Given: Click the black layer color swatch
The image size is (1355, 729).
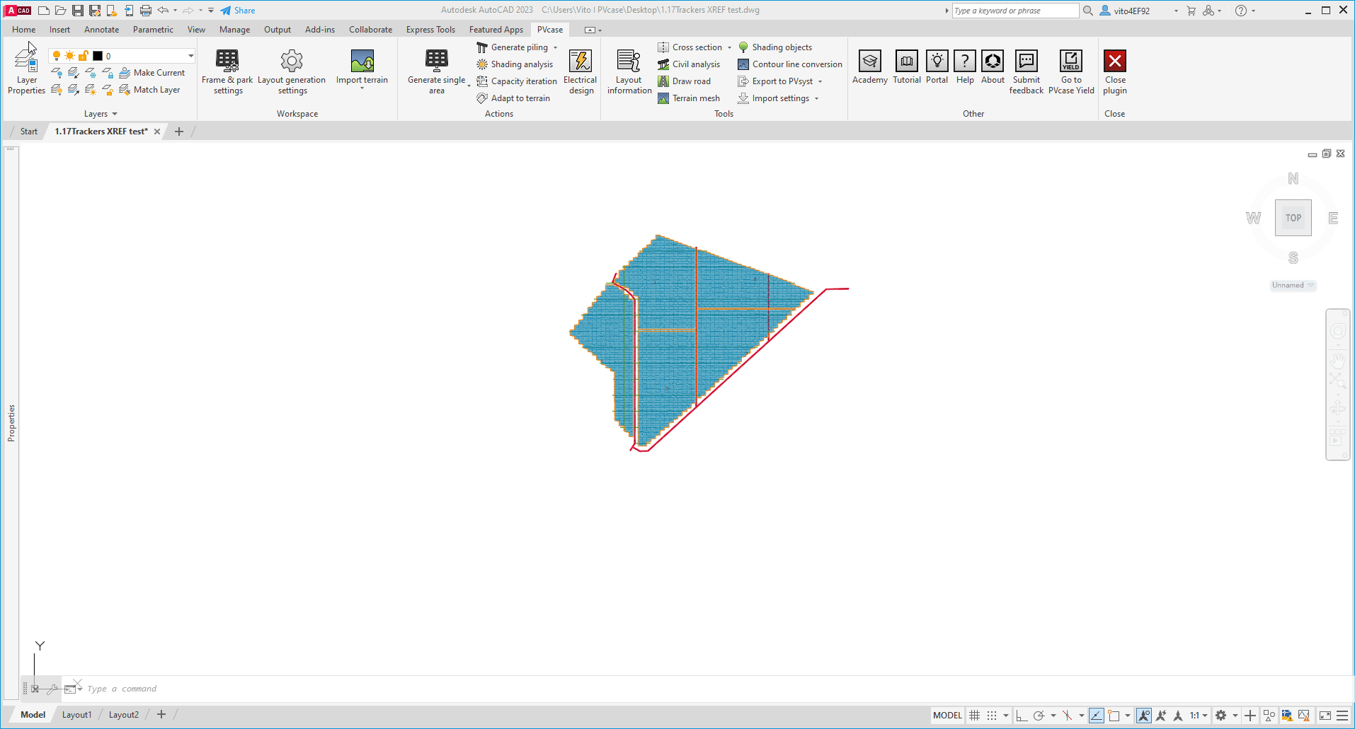Looking at the screenshot, I should pyautogui.click(x=98, y=56).
